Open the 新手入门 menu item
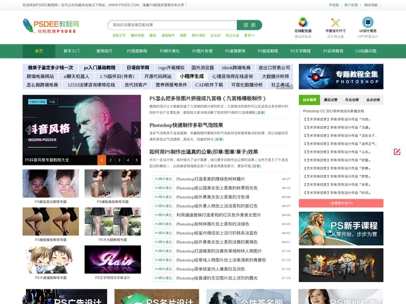 pyautogui.click(x=72, y=51)
